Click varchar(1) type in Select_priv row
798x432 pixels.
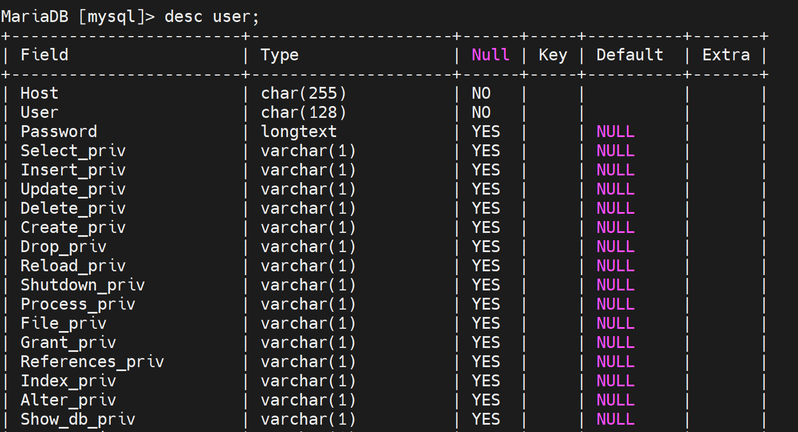pyautogui.click(x=308, y=151)
